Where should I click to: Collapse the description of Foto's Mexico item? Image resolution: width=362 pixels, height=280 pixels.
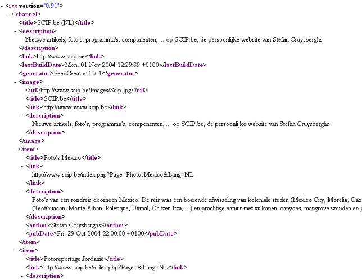(x=22, y=192)
